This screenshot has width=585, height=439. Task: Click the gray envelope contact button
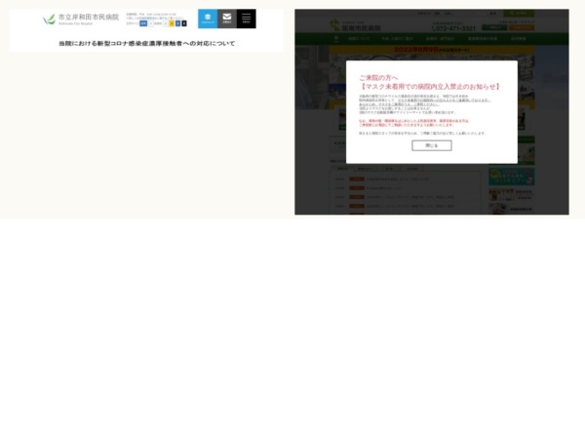point(227,19)
